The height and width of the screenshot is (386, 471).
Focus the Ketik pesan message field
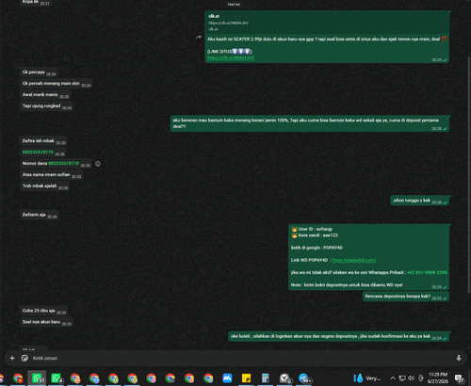pos(242,358)
